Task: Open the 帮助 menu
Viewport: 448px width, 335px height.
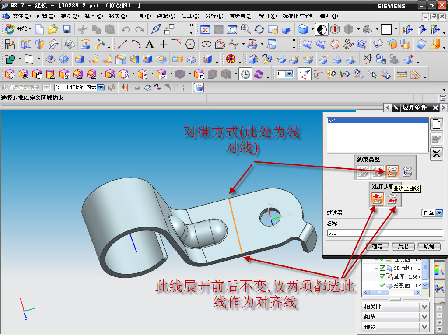Action: 329,16
